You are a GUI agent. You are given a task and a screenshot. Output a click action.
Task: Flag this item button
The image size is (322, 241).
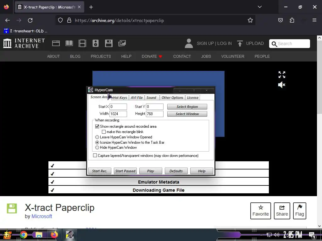point(300,211)
